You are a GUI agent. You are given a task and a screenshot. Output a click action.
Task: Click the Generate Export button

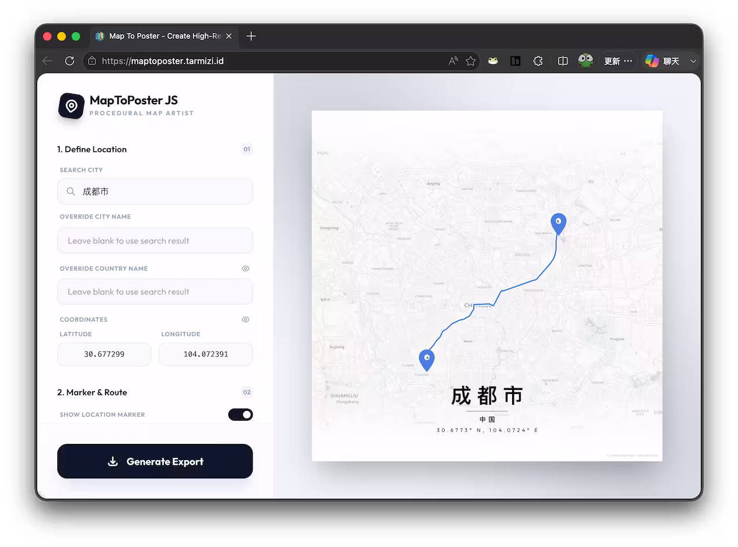coord(155,461)
